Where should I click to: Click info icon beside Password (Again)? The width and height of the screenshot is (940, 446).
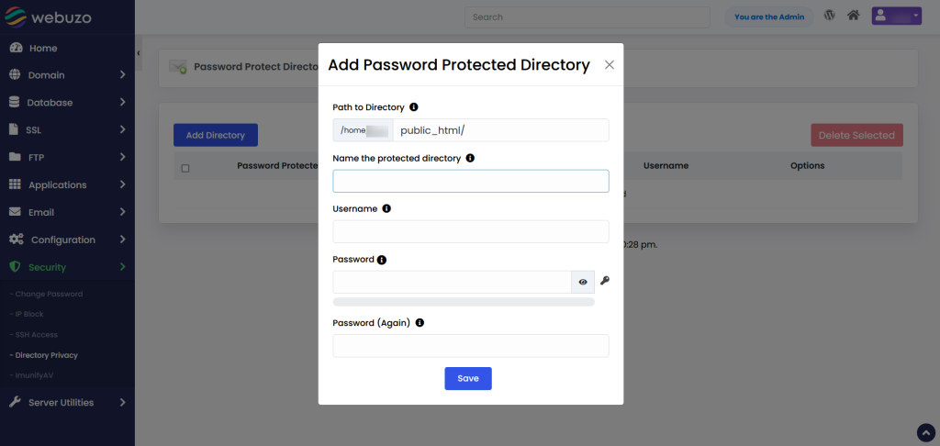(420, 323)
